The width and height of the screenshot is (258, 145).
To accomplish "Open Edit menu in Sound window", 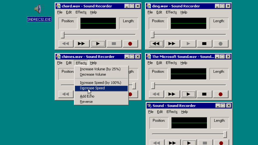I will pyautogui.click(x=160, y=112).
